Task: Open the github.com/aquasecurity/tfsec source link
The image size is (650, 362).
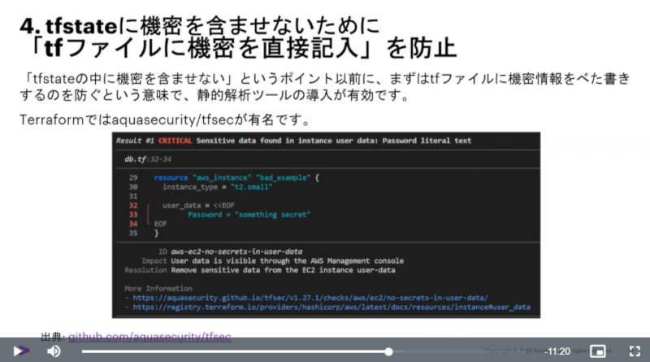Action: [x=149, y=336]
